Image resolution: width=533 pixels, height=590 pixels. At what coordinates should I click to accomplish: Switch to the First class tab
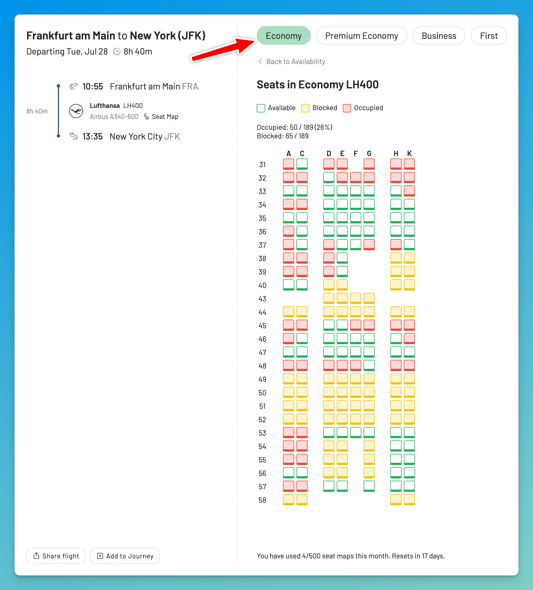coord(489,36)
